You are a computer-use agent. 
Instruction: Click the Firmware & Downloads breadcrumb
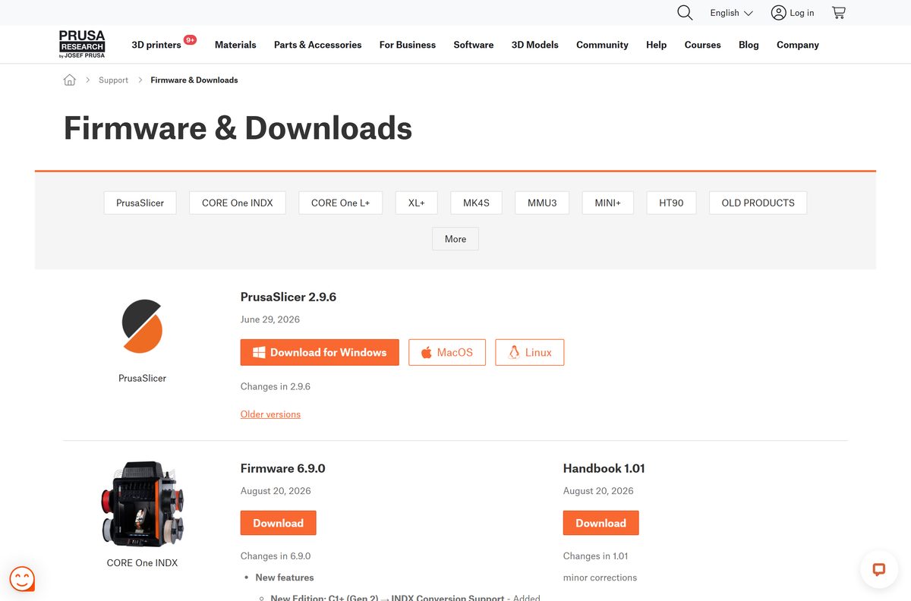[x=194, y=80]
